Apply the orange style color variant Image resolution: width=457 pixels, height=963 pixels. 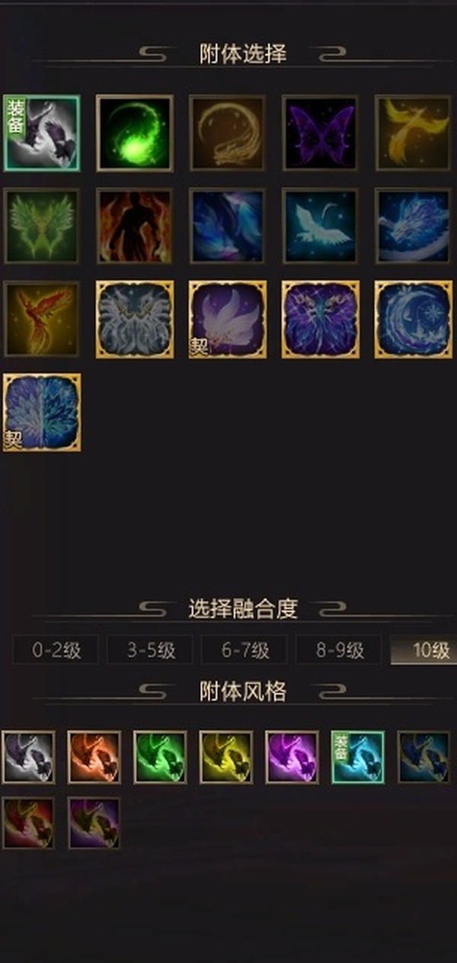point(94,757)
